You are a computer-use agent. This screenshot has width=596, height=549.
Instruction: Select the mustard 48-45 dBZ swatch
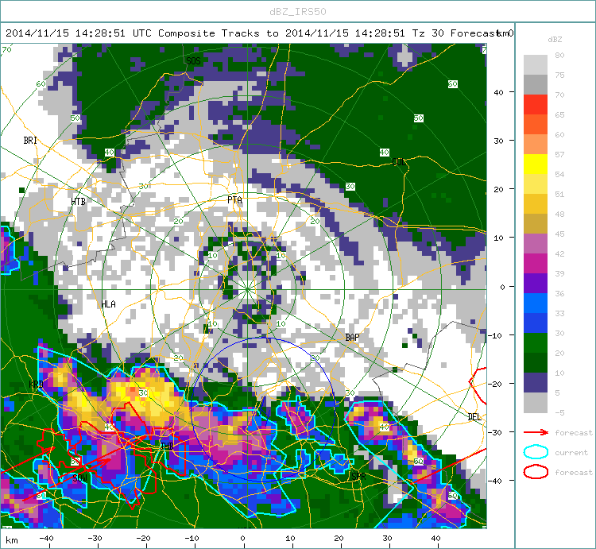click(536, 224)
